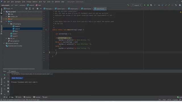The width and height of the screenshot is (182, 102).
Task: Click the run gutter arrow beside the main method
Action: pos(46,30)
